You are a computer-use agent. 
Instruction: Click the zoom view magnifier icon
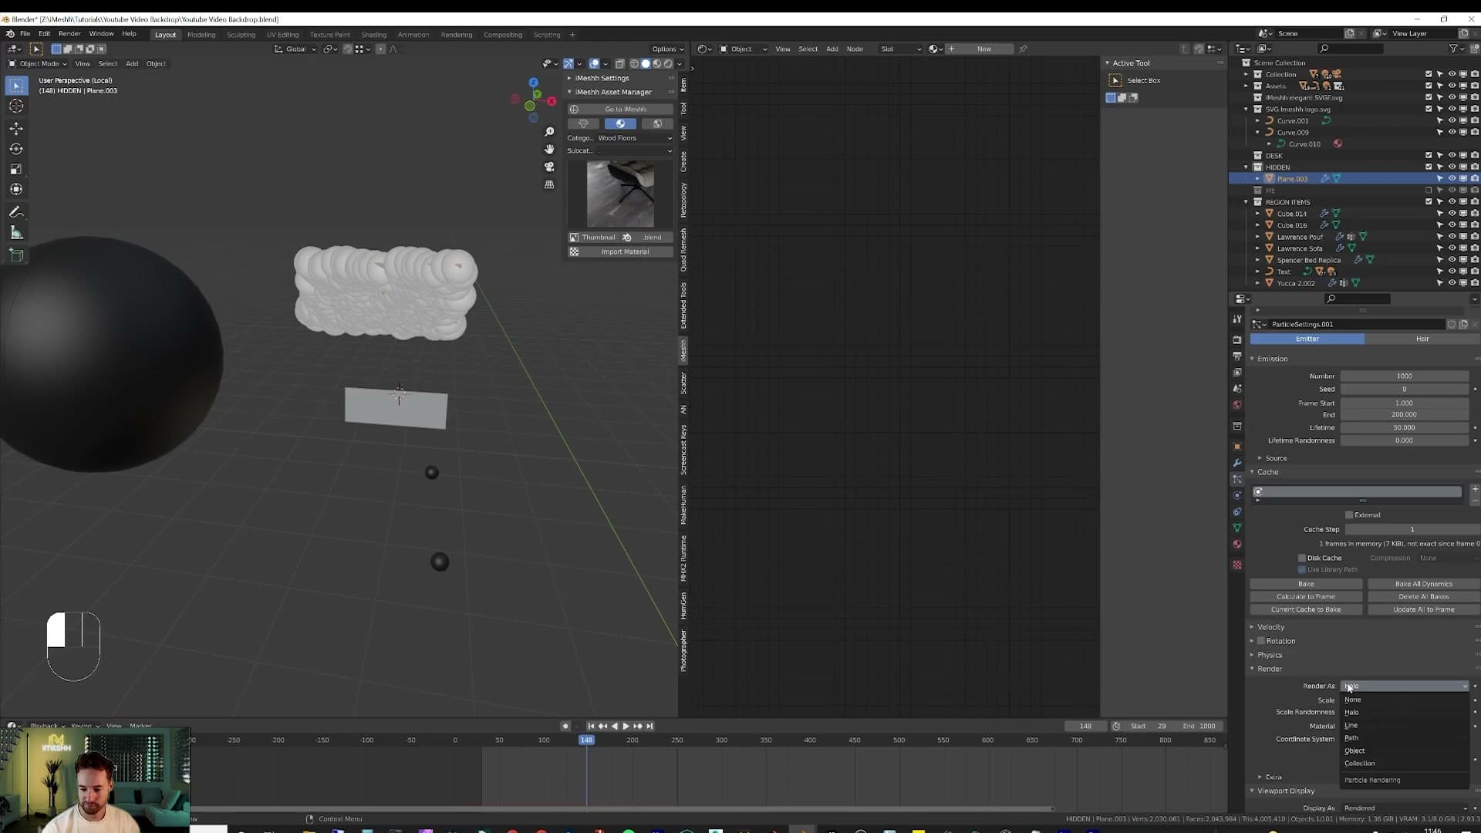[x=549, y=132]
